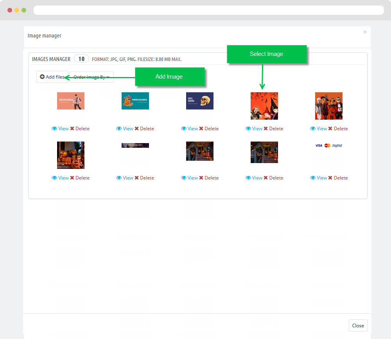Select the Skull Horrors banner thumbnail
Viewport: 391px width, 339px height.
[x=200, y=101]
